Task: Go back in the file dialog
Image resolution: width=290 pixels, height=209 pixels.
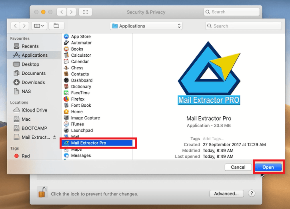Action: click(15, 26)
